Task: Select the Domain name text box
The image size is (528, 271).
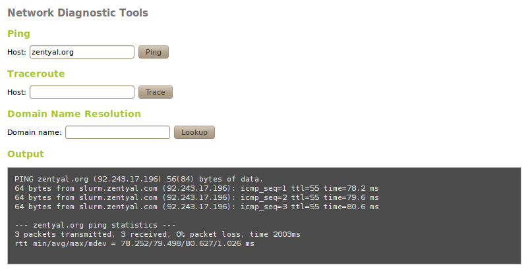Action: point(117,132)
